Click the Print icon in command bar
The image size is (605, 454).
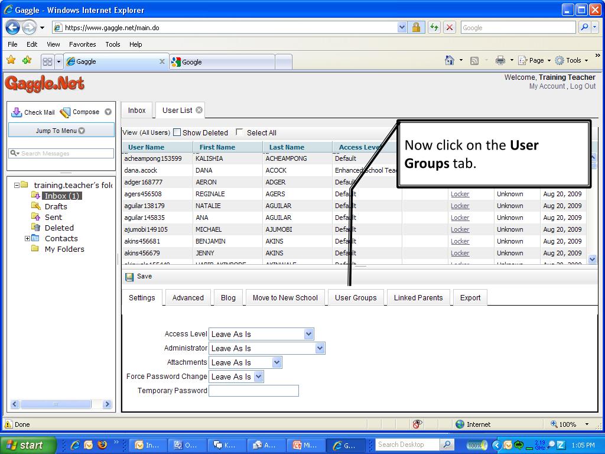pos(500,60)
